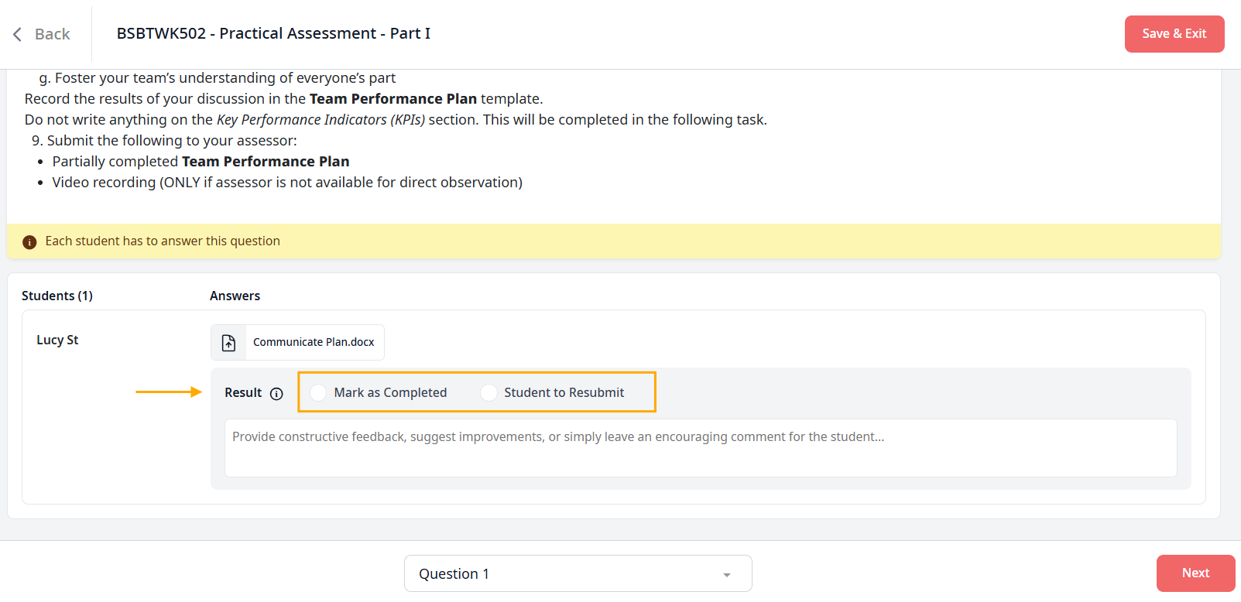Go to the Next question button
This screenshot has width=1241, height=602.
(1195, 573)
